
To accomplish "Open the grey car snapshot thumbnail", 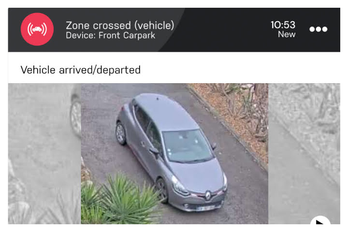I will tap(174, 154).
